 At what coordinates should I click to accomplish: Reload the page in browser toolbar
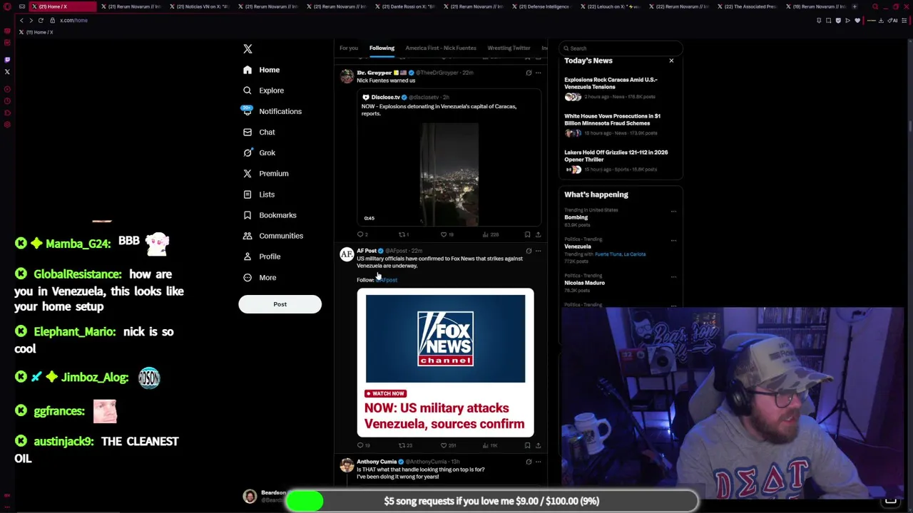coord(41,20)
